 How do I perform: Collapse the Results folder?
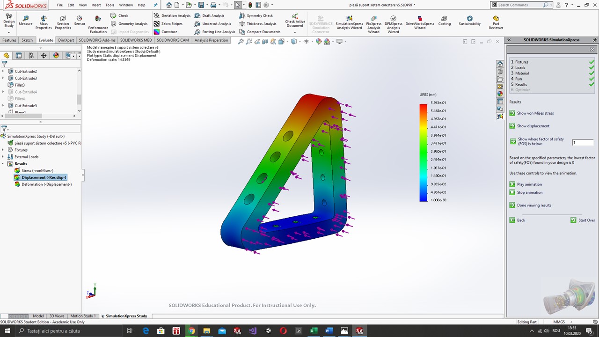3,164
